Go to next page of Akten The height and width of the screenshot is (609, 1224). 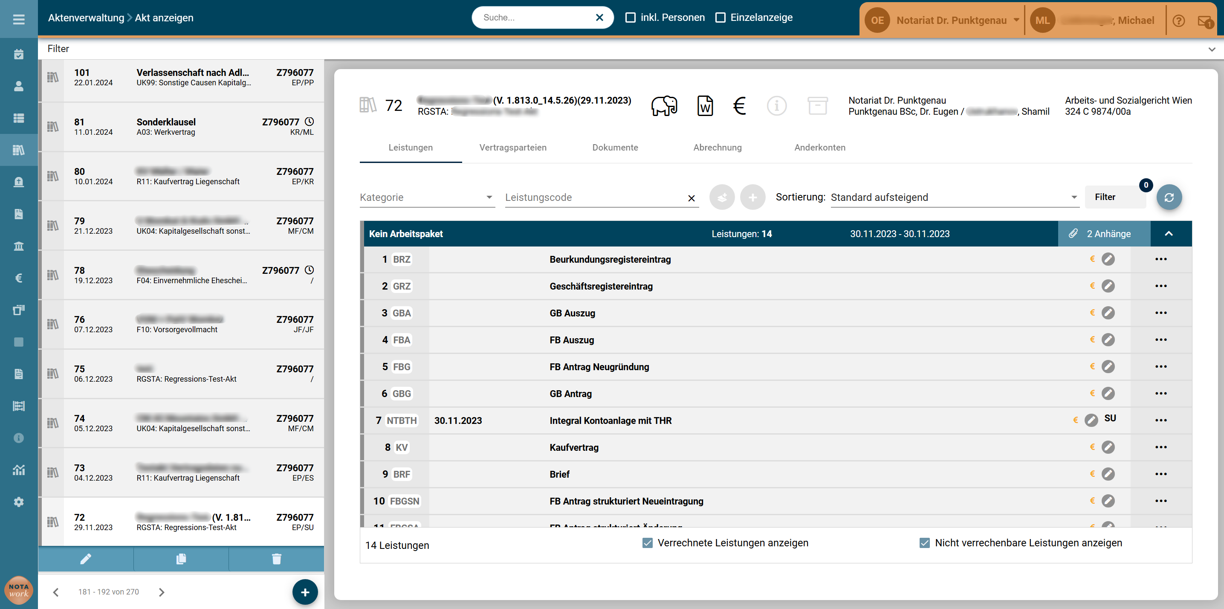pyautogui.click(x=162, y=592)
